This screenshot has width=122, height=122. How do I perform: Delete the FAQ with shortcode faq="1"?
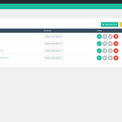(116, 36)
